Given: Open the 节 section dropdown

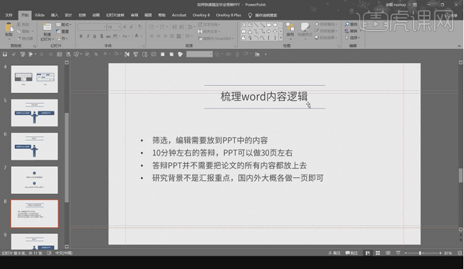Looking at the screenshot, I should pyautogui.click(x=63, y=38).
